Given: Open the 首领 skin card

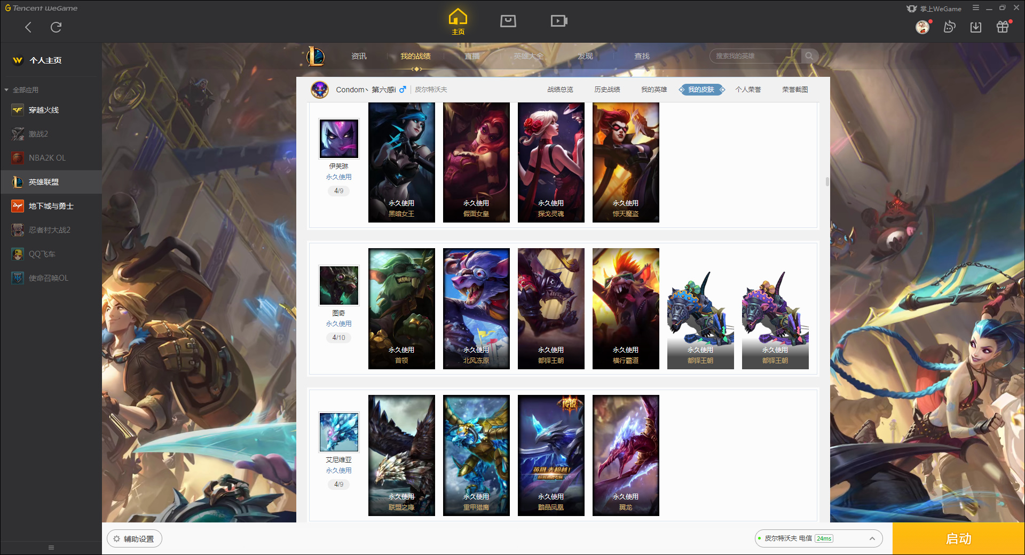Looking at the screenshot, I should click(x=401, y=308).
